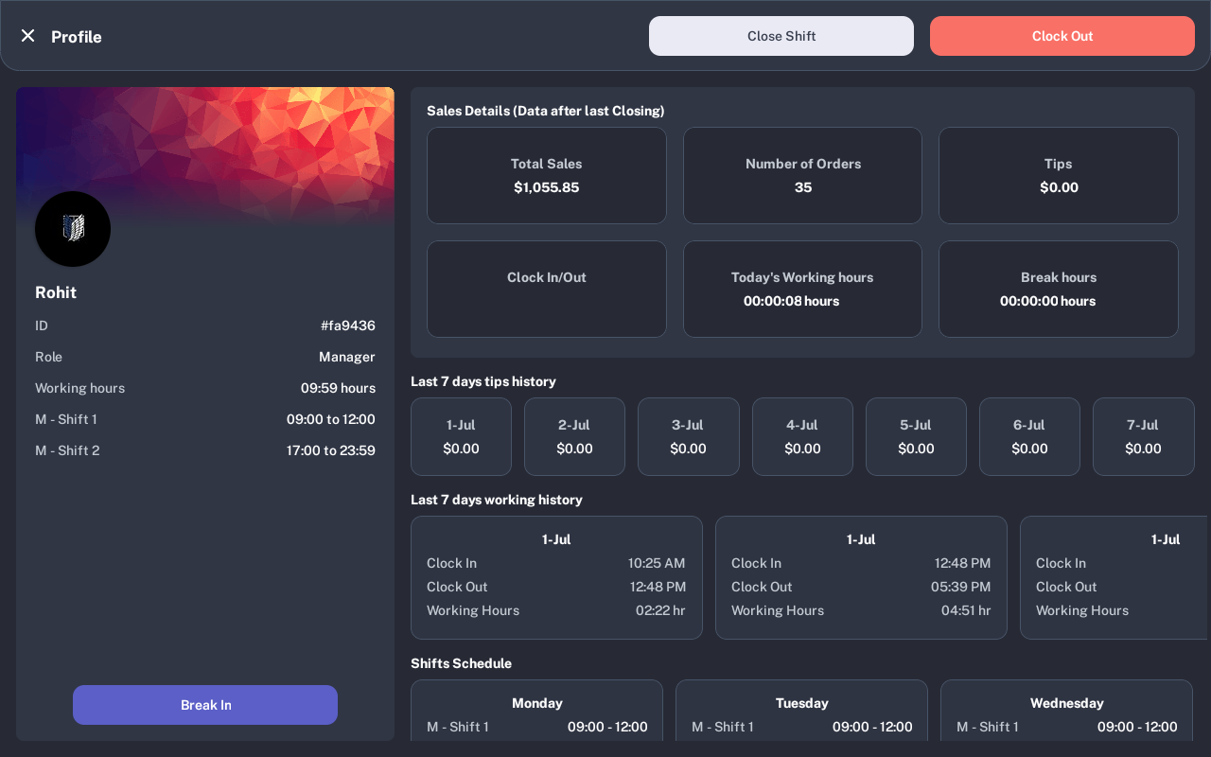Click the Close Shift button
This screenshot has width=1211, height=757.
(x=781, y=36)
